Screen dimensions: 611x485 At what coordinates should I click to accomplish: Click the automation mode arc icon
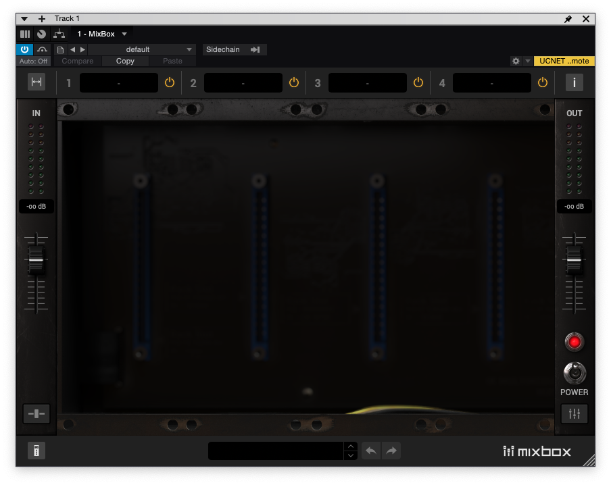[x=42, y=49]
